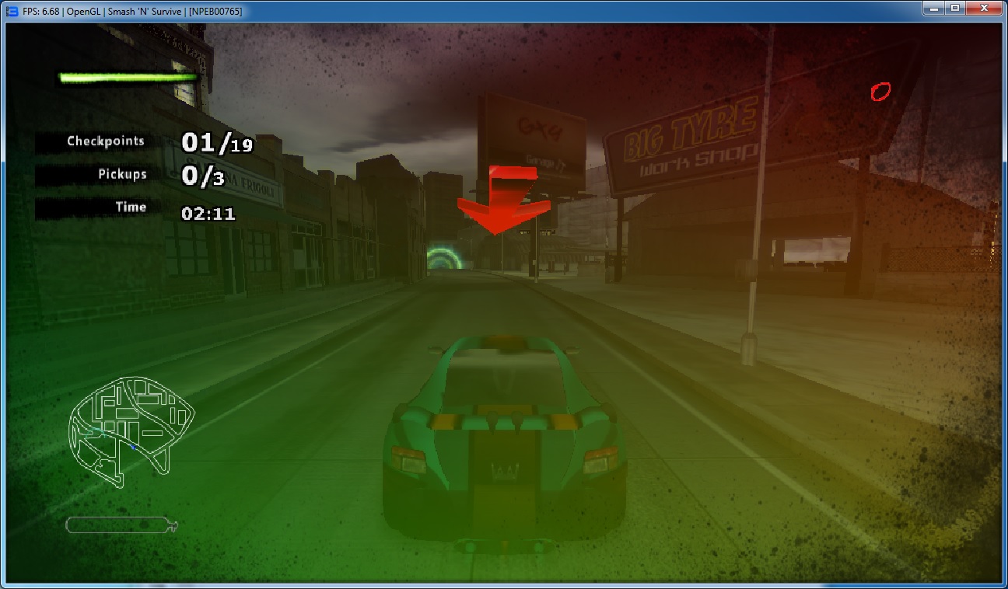Viewport: 1008px width, 589px height.
Task: Click the car's left tail light
Action: pyautogui.click(x=408, y=459)
